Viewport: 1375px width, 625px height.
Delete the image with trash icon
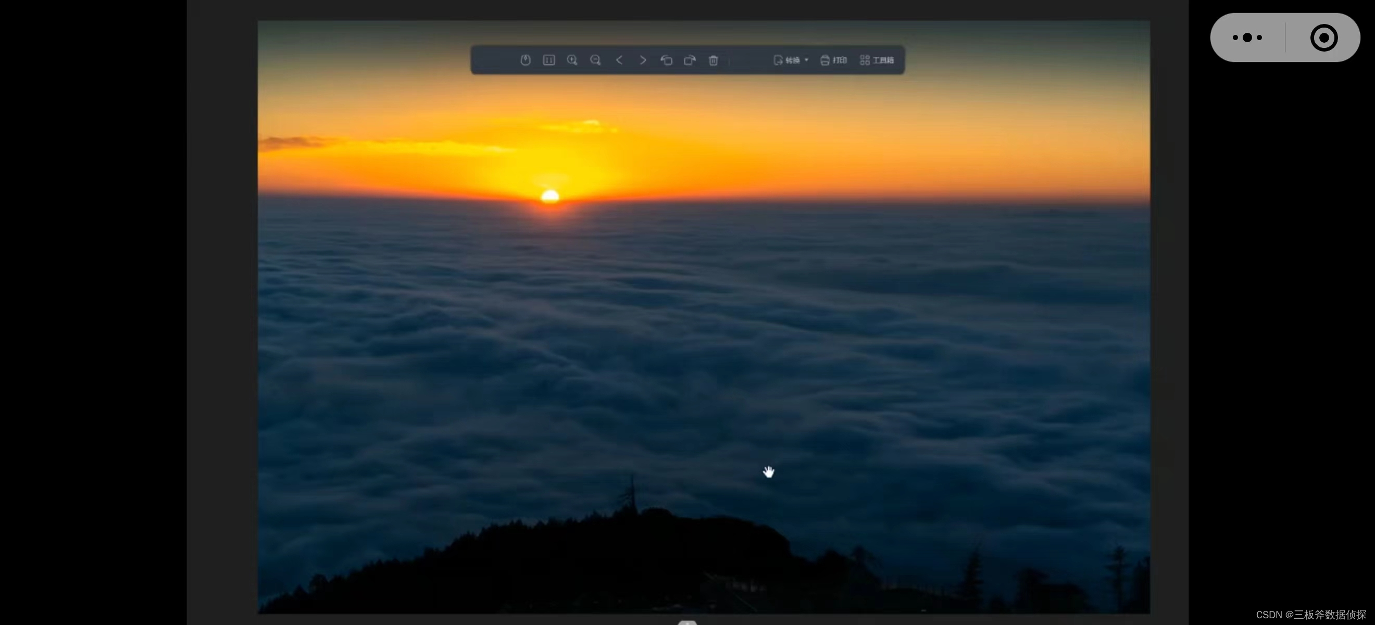point(713,60)
